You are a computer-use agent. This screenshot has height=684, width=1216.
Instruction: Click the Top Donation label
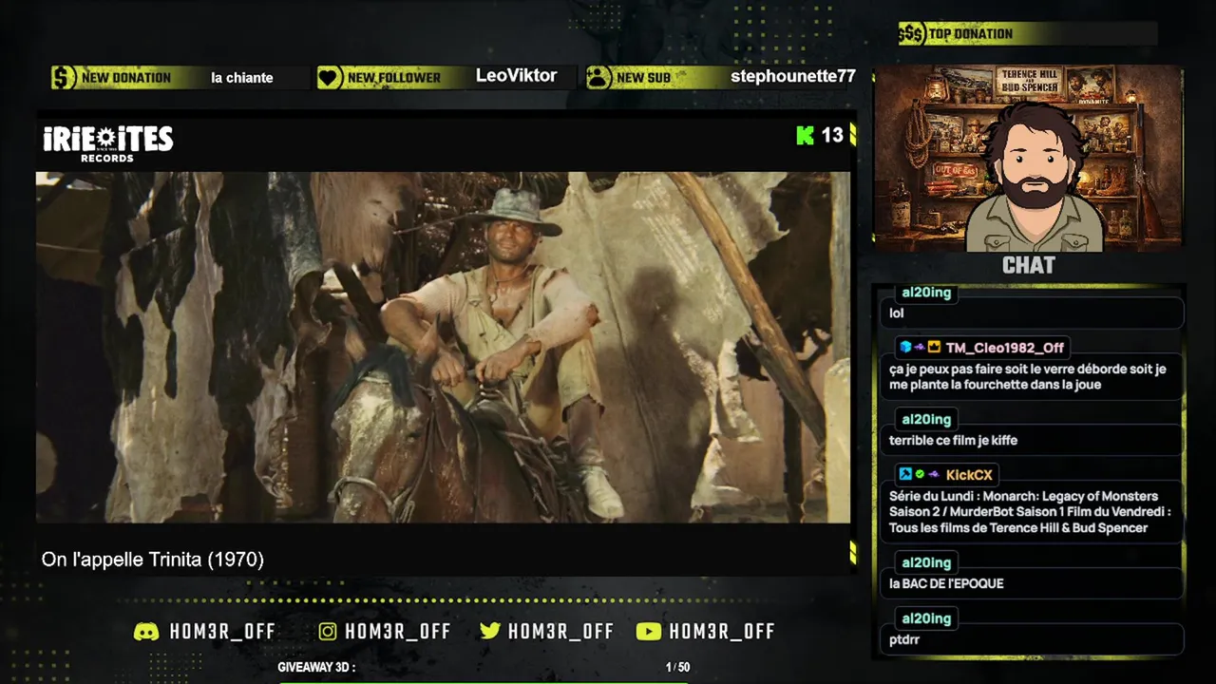[971, 34]
